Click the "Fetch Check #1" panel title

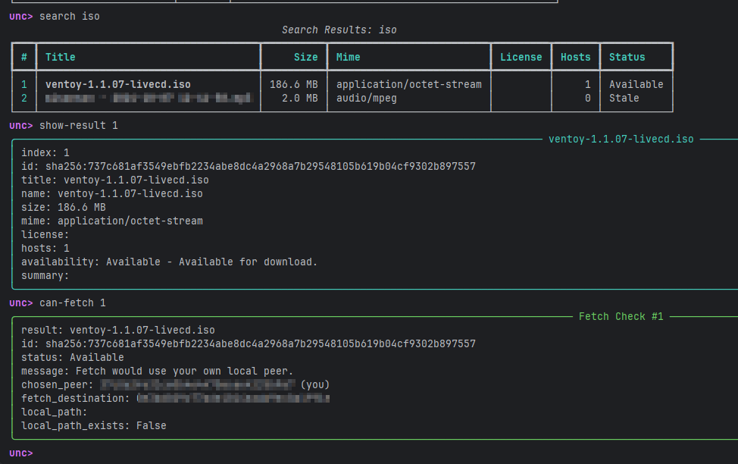pyautogui.click(x=621, y=316)
